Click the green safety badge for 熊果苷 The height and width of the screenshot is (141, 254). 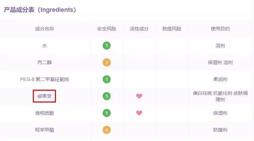click(x=107, y=96)
